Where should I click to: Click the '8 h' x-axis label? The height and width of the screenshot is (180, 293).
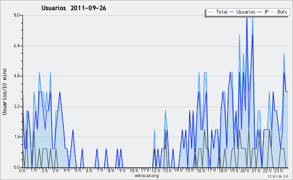pyautogui.click(x=111, y=171)
